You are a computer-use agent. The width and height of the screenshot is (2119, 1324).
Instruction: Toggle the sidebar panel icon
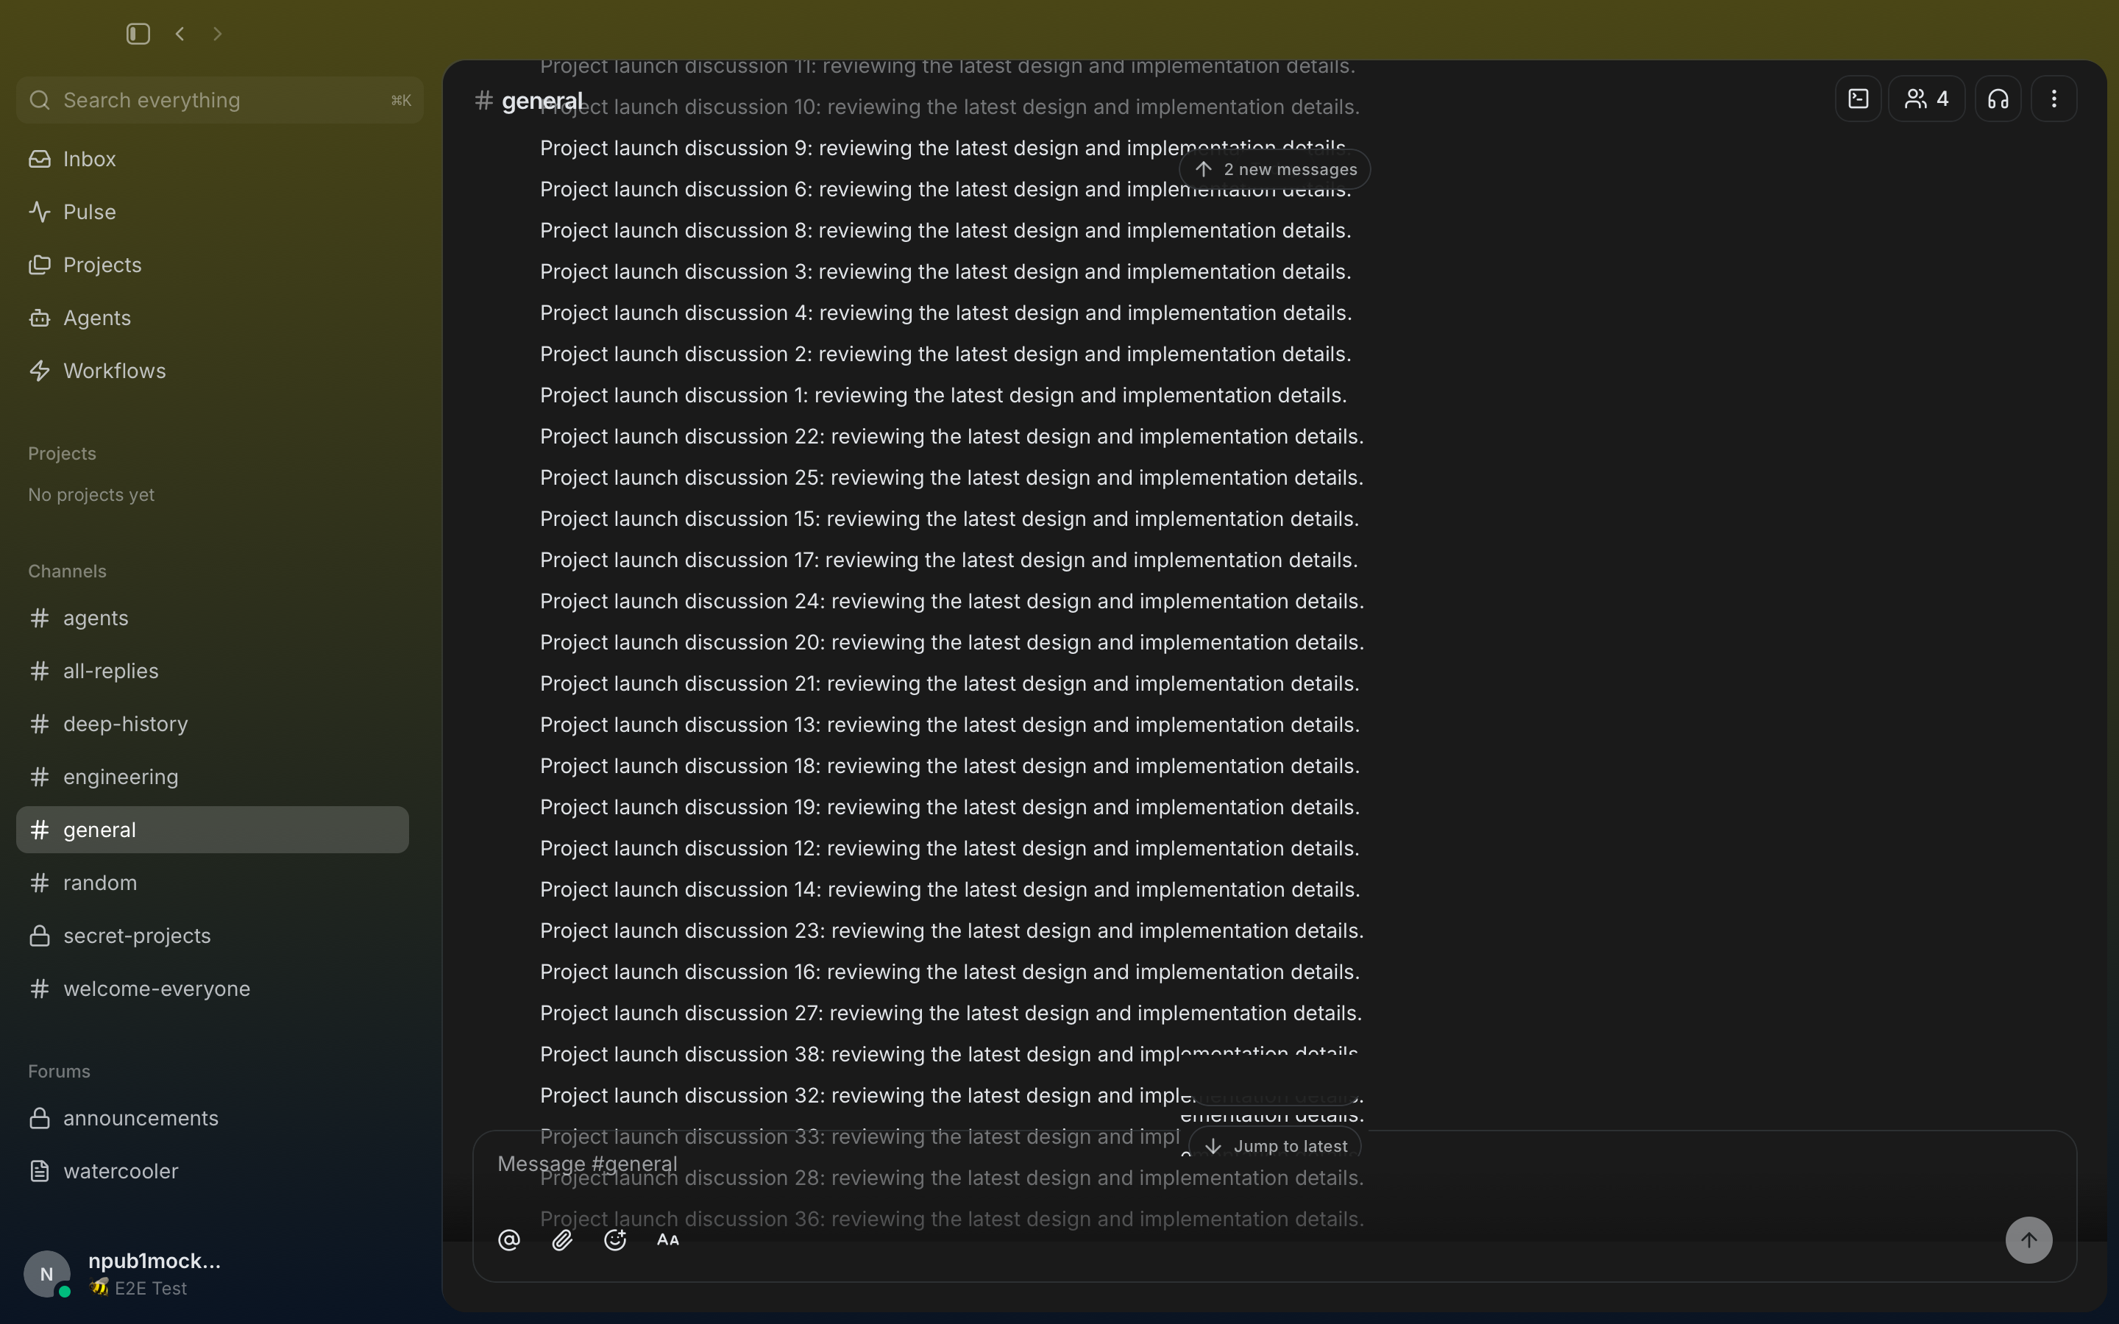[138, 33]
